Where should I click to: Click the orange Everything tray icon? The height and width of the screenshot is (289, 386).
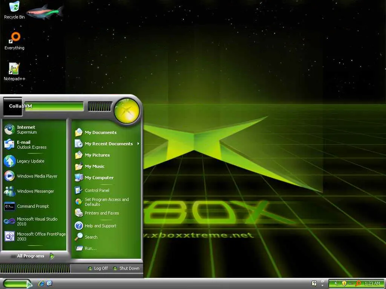358,284
